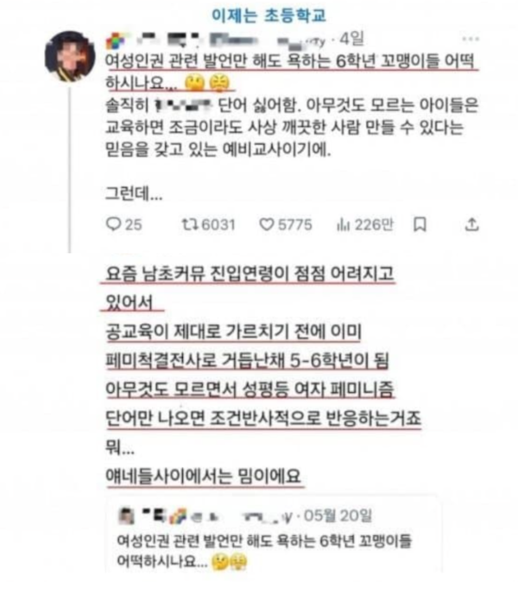Image resolution: width=518 pixels, height=594 pixels.
Task: Open the quoted tweet text about 6학년 꼬맹이들
Action: click(264, 551)
